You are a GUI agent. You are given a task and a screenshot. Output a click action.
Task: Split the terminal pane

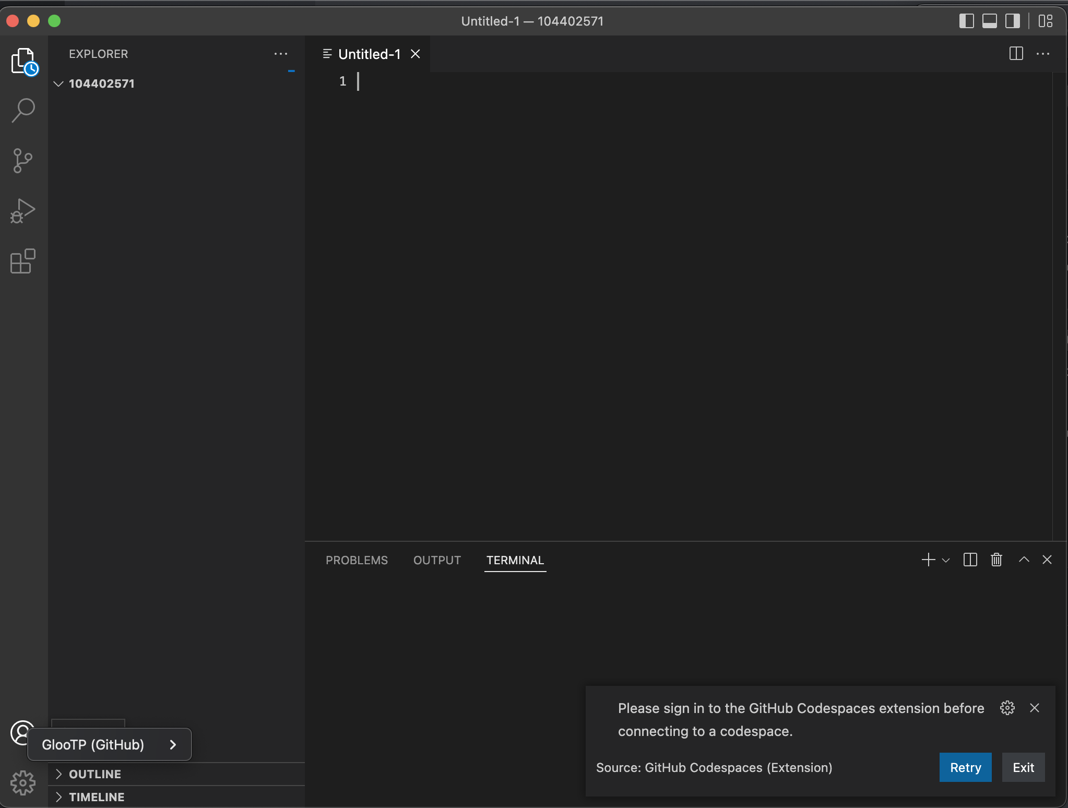tap(970, 560)
